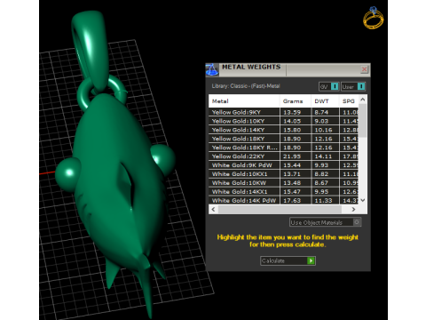This screenshot has width=426, height=320.
Task: Click the 9.93 DWT value
Action: click(321, 165)
